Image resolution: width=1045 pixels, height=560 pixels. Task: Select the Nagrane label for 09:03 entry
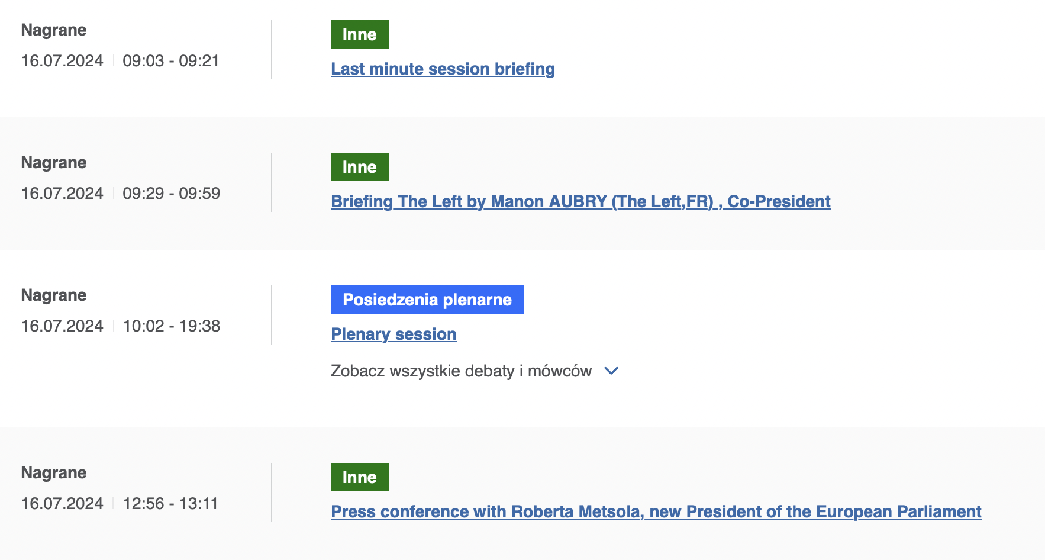click(x=54, y=30)
